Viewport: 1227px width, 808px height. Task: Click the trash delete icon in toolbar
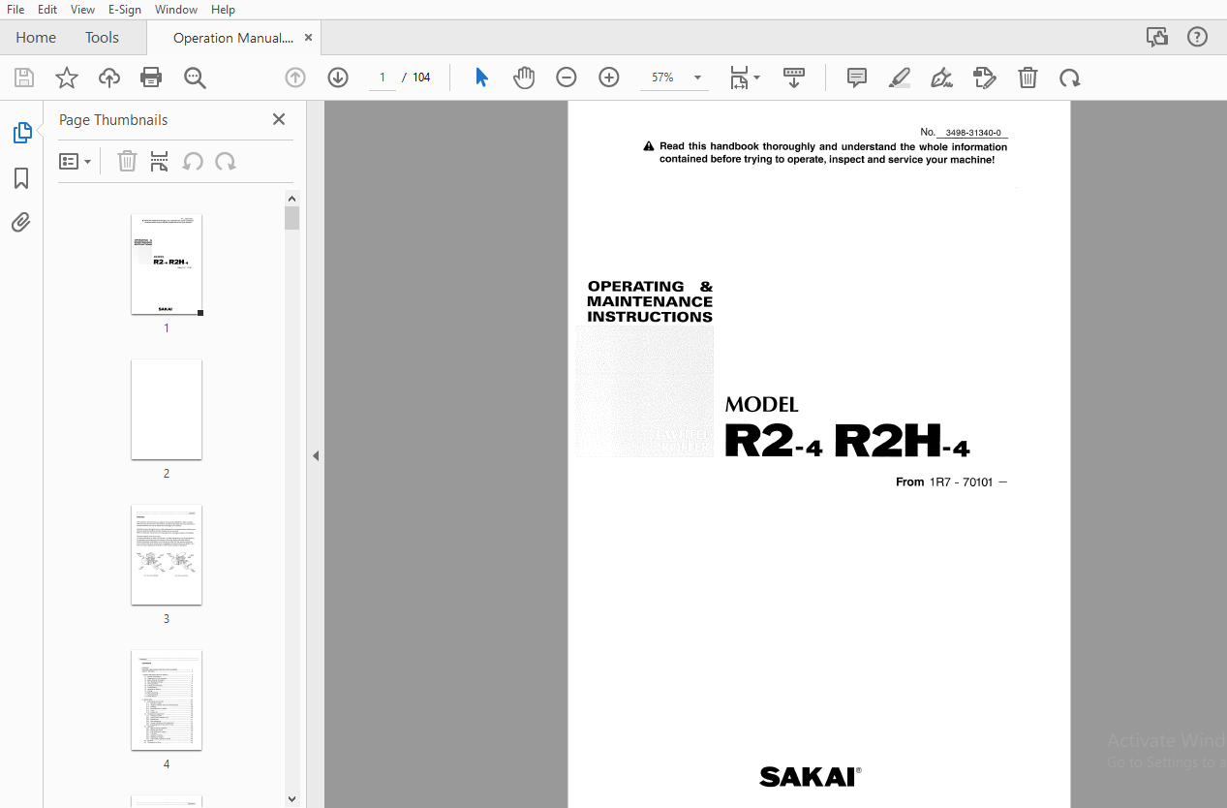coord(1028,78)
